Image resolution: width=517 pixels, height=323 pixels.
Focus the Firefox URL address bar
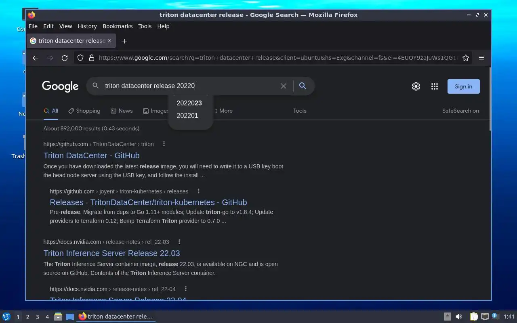click(278, 58)
